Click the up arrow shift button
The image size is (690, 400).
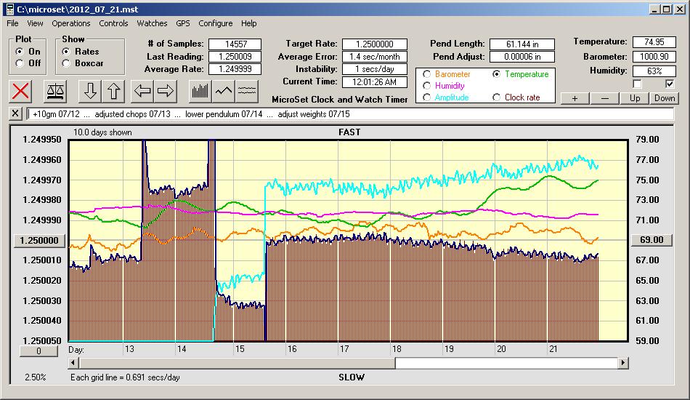point(113,91)
